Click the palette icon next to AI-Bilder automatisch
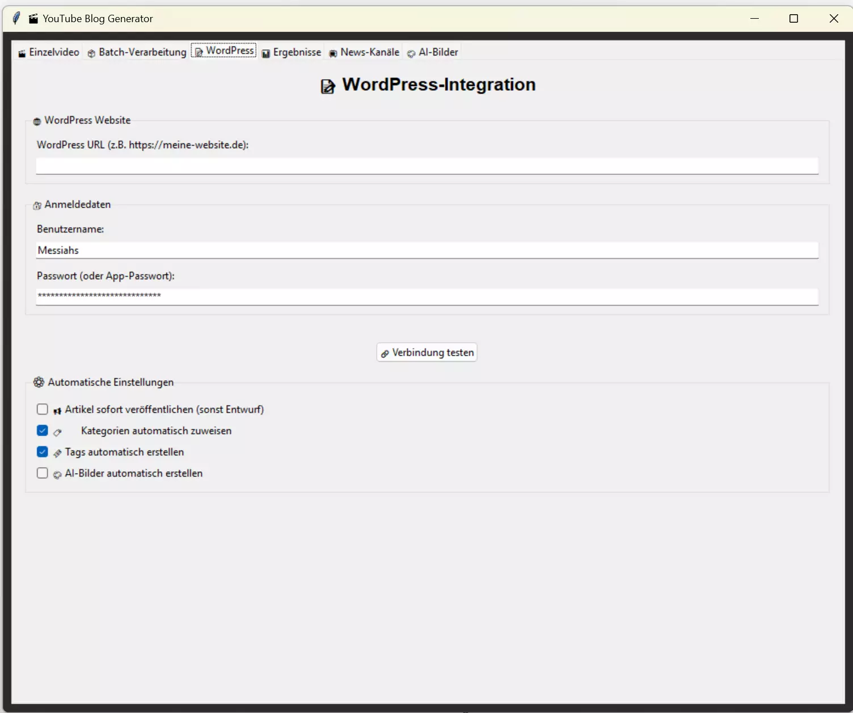 (57, 475)
